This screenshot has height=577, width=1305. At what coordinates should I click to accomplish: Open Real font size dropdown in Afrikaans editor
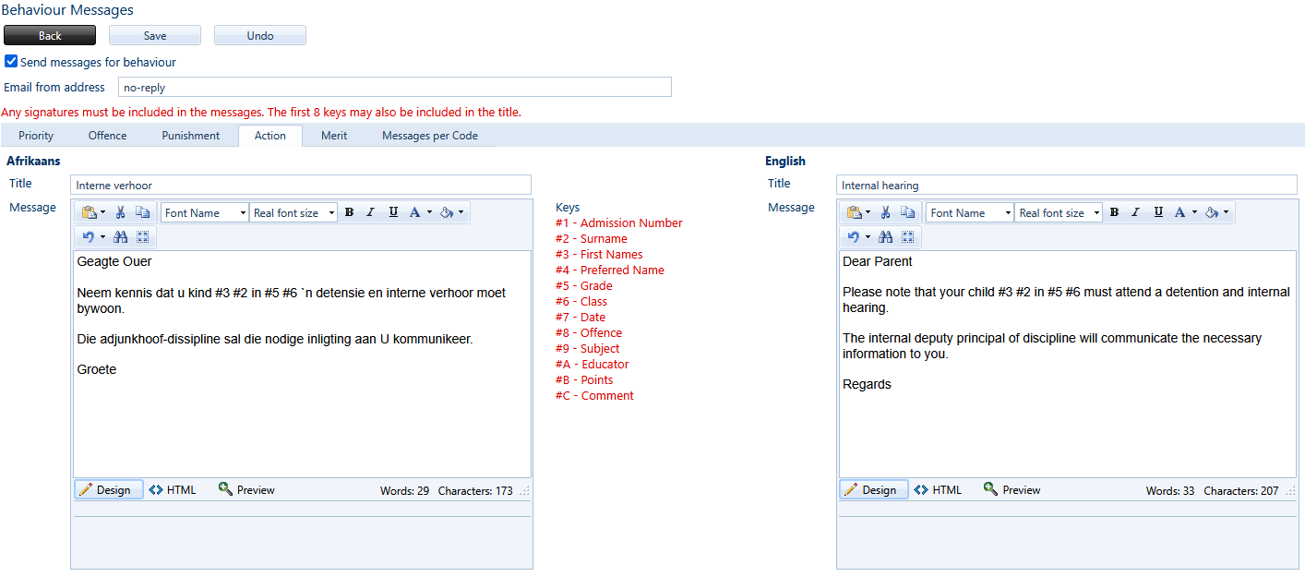point(293,212)
